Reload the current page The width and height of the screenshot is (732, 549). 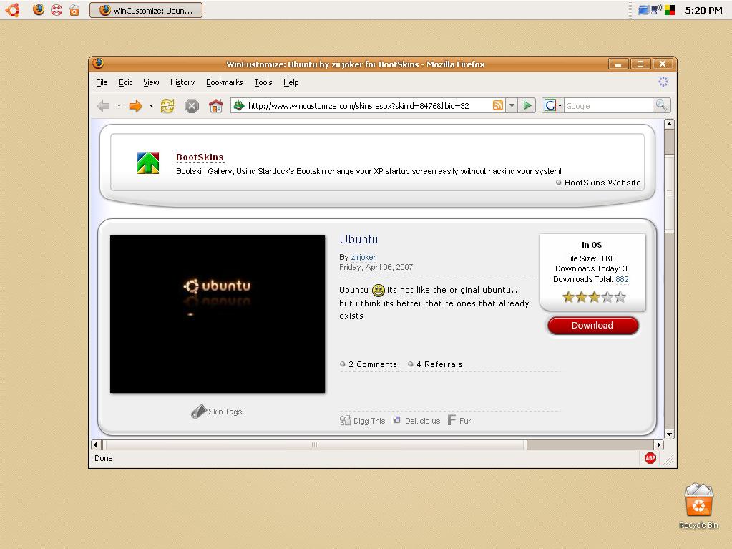click(x=167, y=106)
